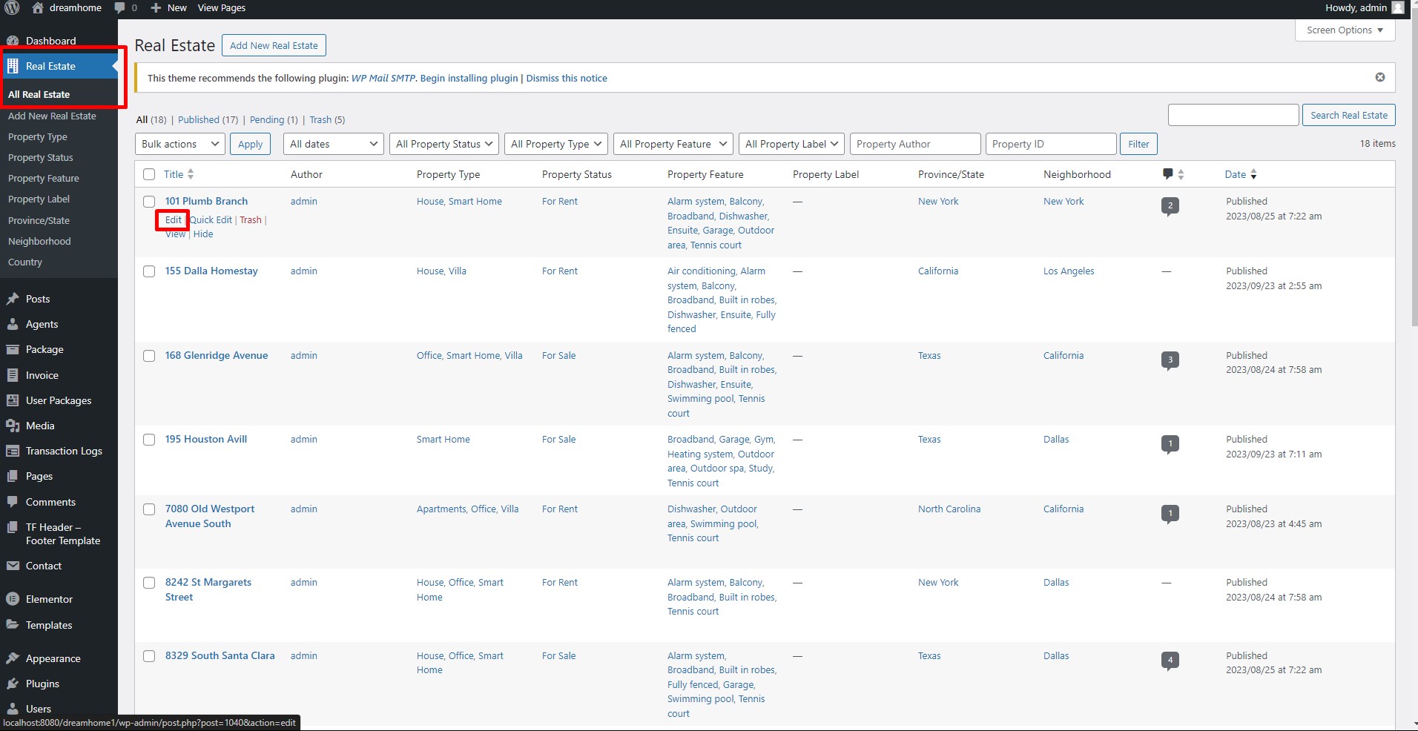
Task: Open the All Property Feature dropdown
Action: tap(673, 144)
